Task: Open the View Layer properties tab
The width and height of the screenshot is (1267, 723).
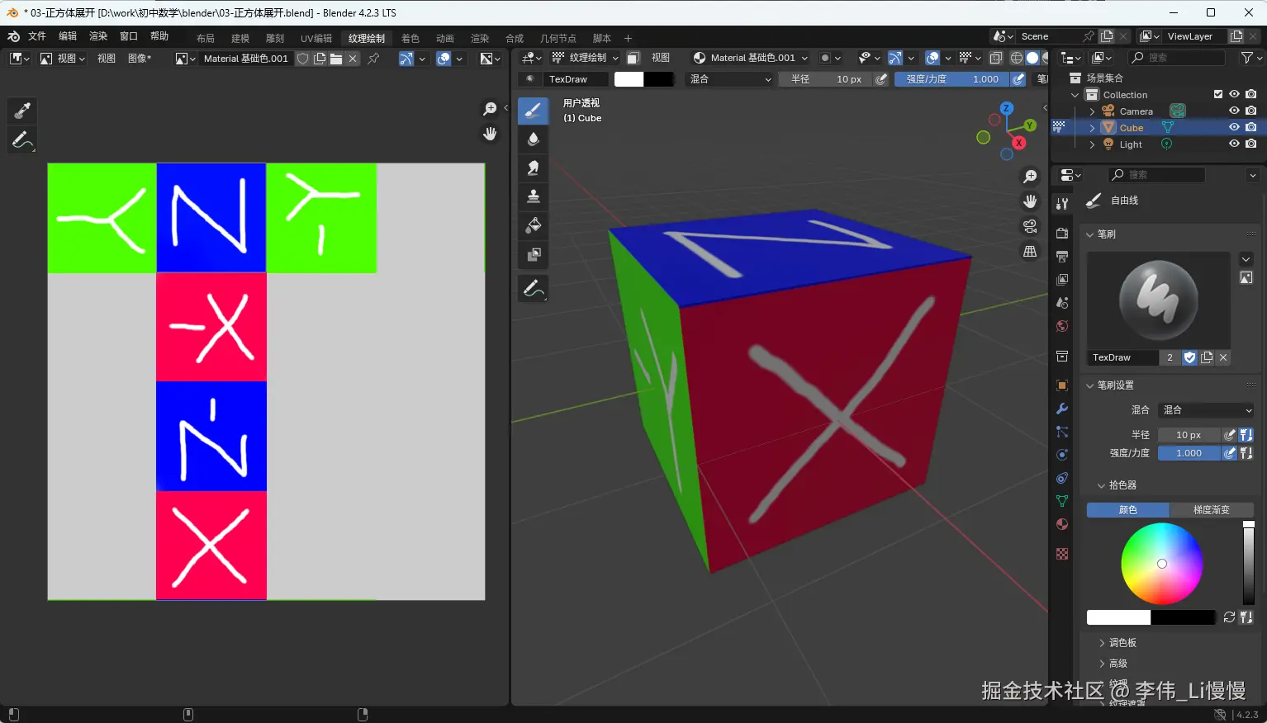Action: 1062,280
